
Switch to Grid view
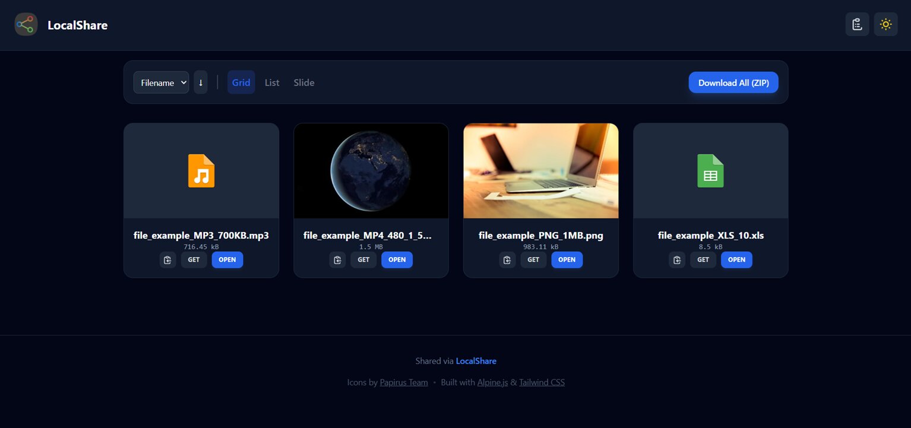241,83
